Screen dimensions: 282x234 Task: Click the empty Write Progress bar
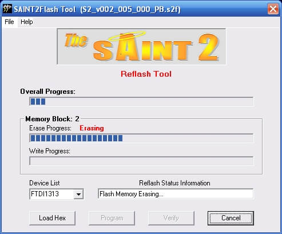pos(141,161)
